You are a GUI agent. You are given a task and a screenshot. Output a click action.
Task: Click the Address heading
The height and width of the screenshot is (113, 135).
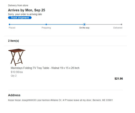point(14,95)
